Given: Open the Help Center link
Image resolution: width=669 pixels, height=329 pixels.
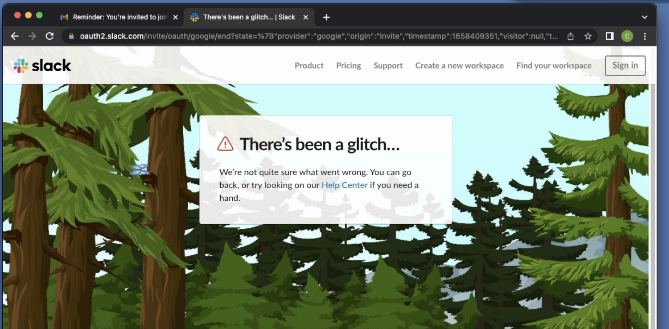Looking at the screenshot, I should 345,185.
